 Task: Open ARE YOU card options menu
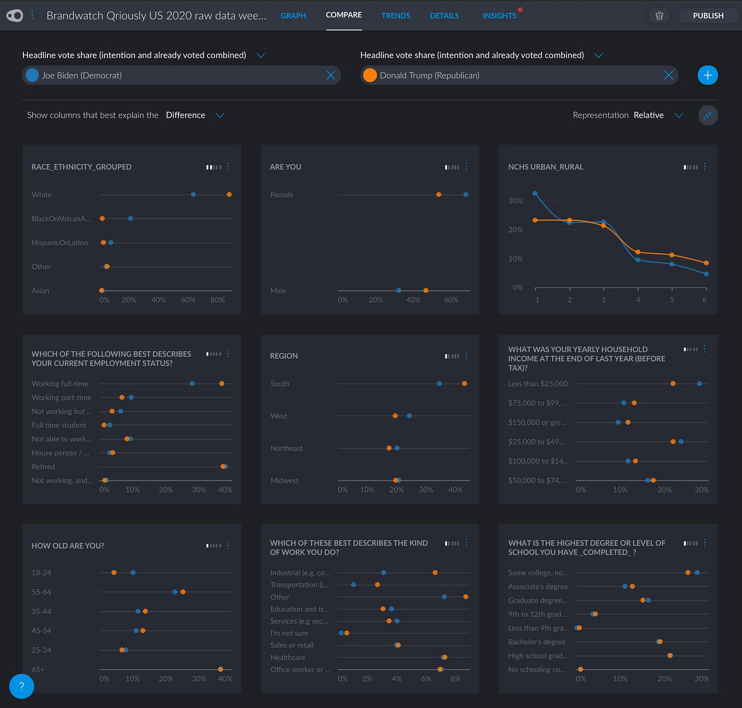[x=466, y=167]
